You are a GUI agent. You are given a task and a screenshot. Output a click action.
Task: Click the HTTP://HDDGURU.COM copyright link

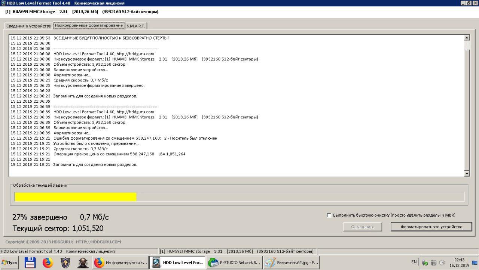tap(98, 242)
